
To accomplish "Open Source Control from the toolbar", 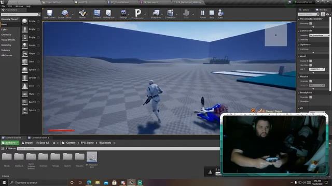I will 65,13.
